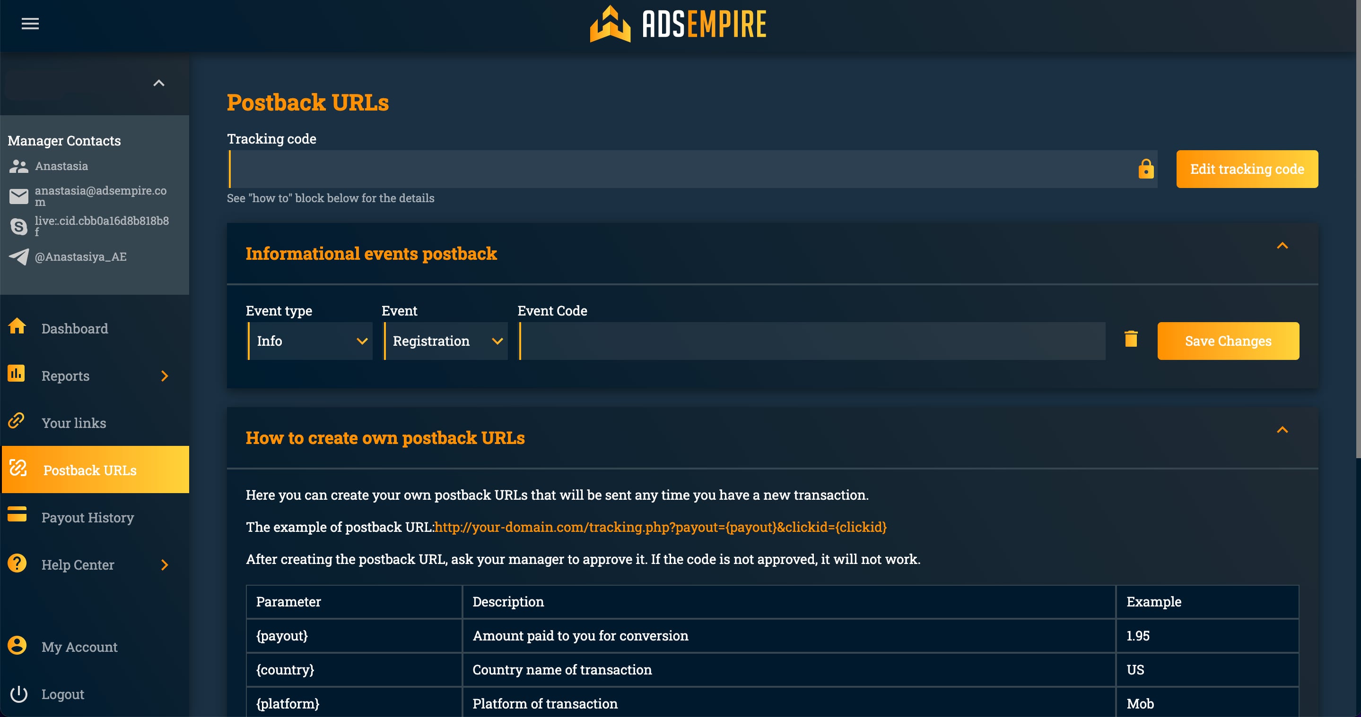This screenshot has height=717, width=1361.
Task: Open My Account
Action: point(79,647)
